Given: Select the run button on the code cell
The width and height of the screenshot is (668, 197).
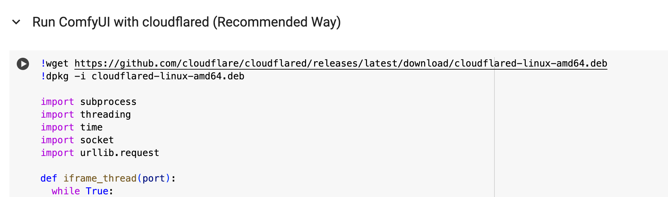Looking at the screenshot, I should point(23,63).
